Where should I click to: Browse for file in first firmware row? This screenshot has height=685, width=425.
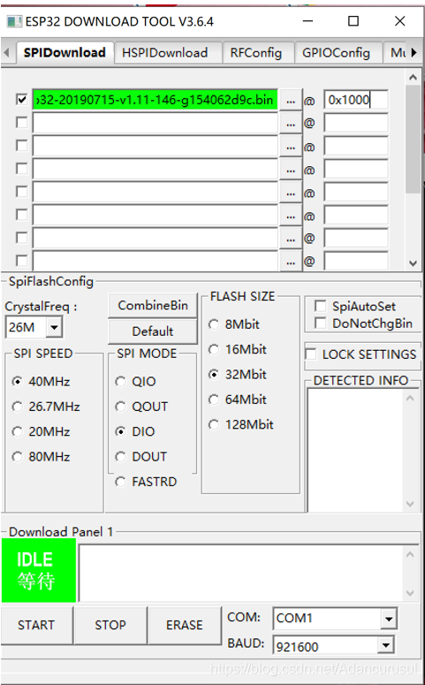pos(291,101)
